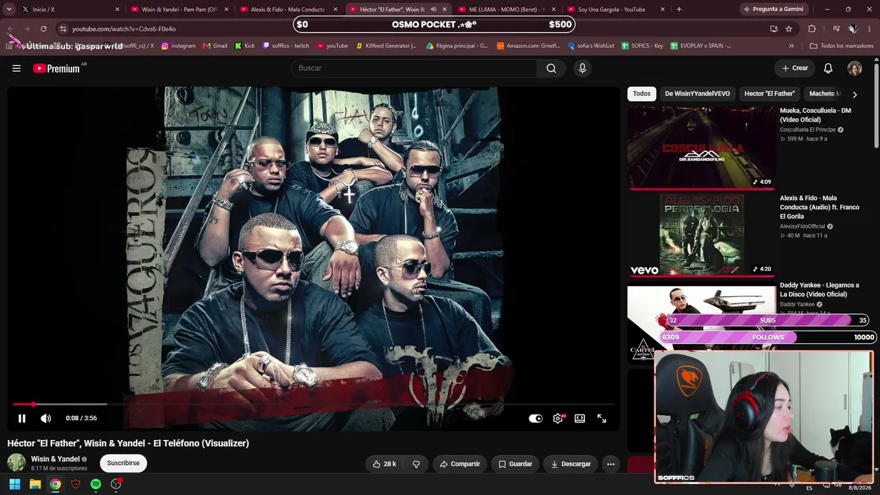Click the Compartir share button
The height and width of the screenshot is (495, 880).
click(x=460, y=464)
